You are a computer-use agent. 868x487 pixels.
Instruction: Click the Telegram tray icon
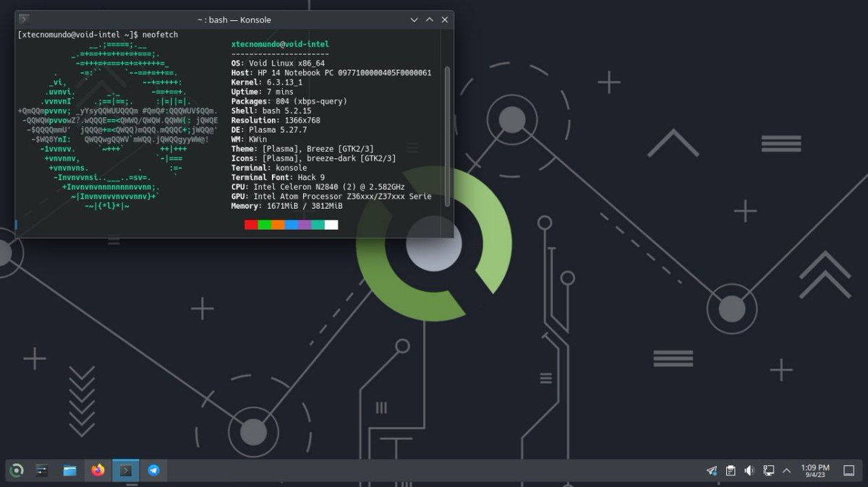[x=712, y=470]
